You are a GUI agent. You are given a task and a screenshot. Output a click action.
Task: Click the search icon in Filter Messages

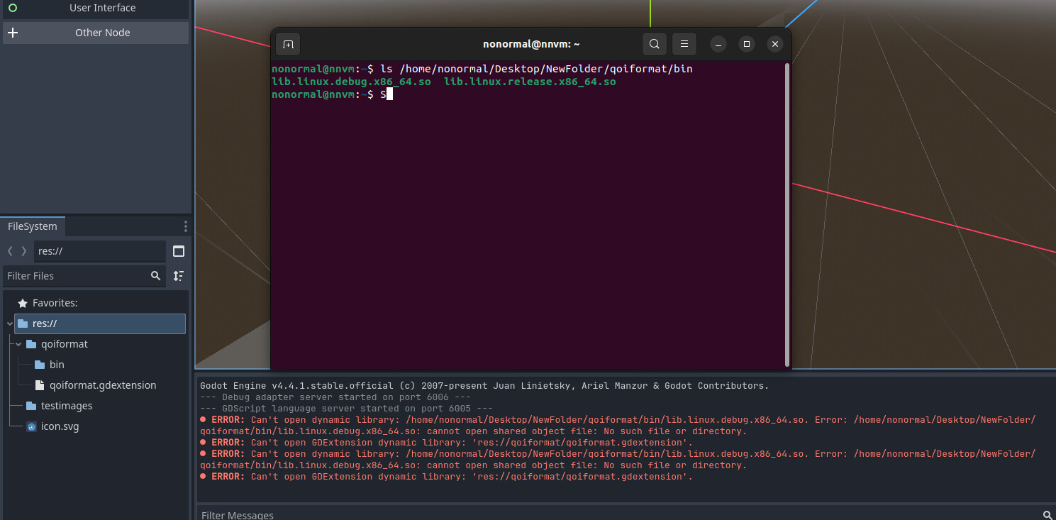(x=1047, y=515)
